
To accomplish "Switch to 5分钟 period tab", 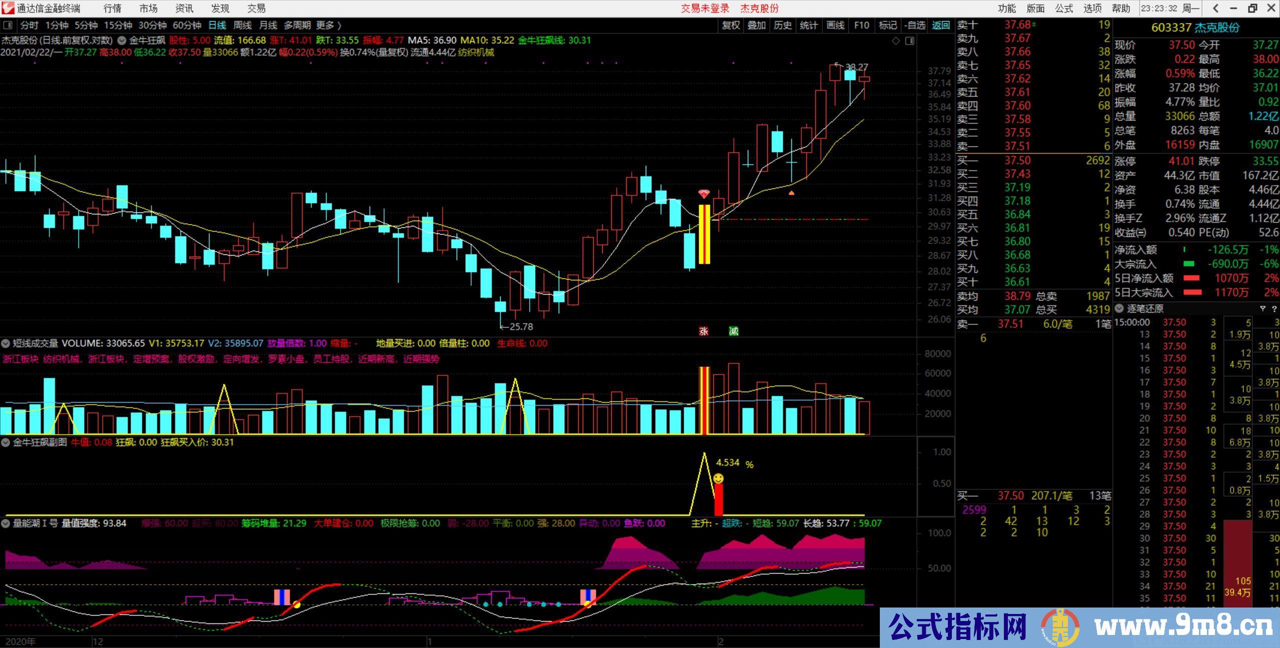I will click(86, 25).
